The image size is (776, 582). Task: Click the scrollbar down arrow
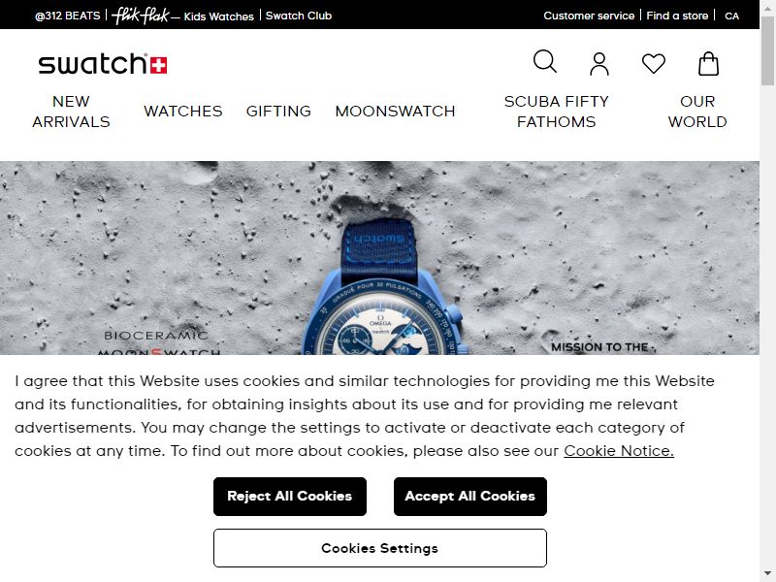click(767, 574)
